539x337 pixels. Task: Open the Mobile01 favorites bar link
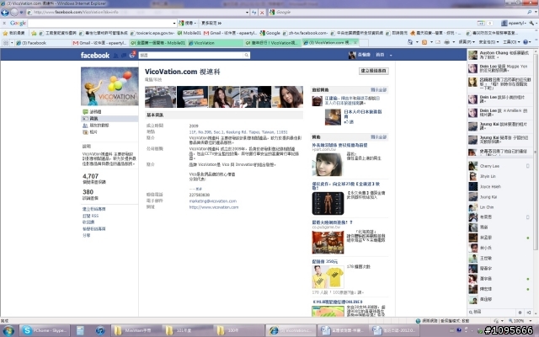click(x=189, y=33)
